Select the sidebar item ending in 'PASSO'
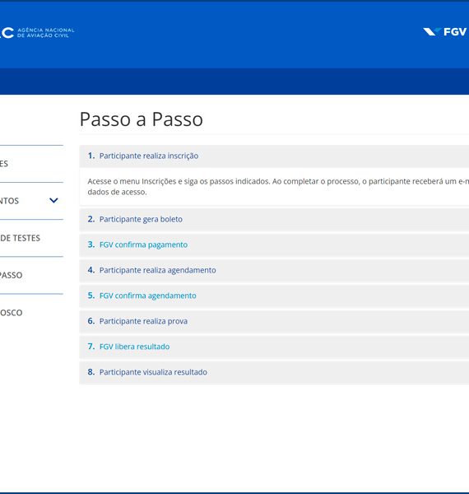Screen dimensions: 469x494 click(12, 275)
